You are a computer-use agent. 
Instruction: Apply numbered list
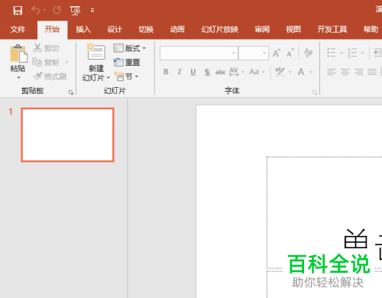tap(352, 53)
